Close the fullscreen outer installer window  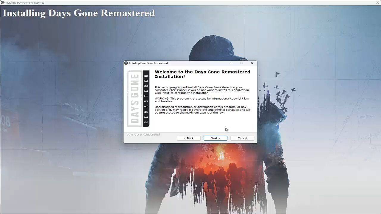pos(377,2)
